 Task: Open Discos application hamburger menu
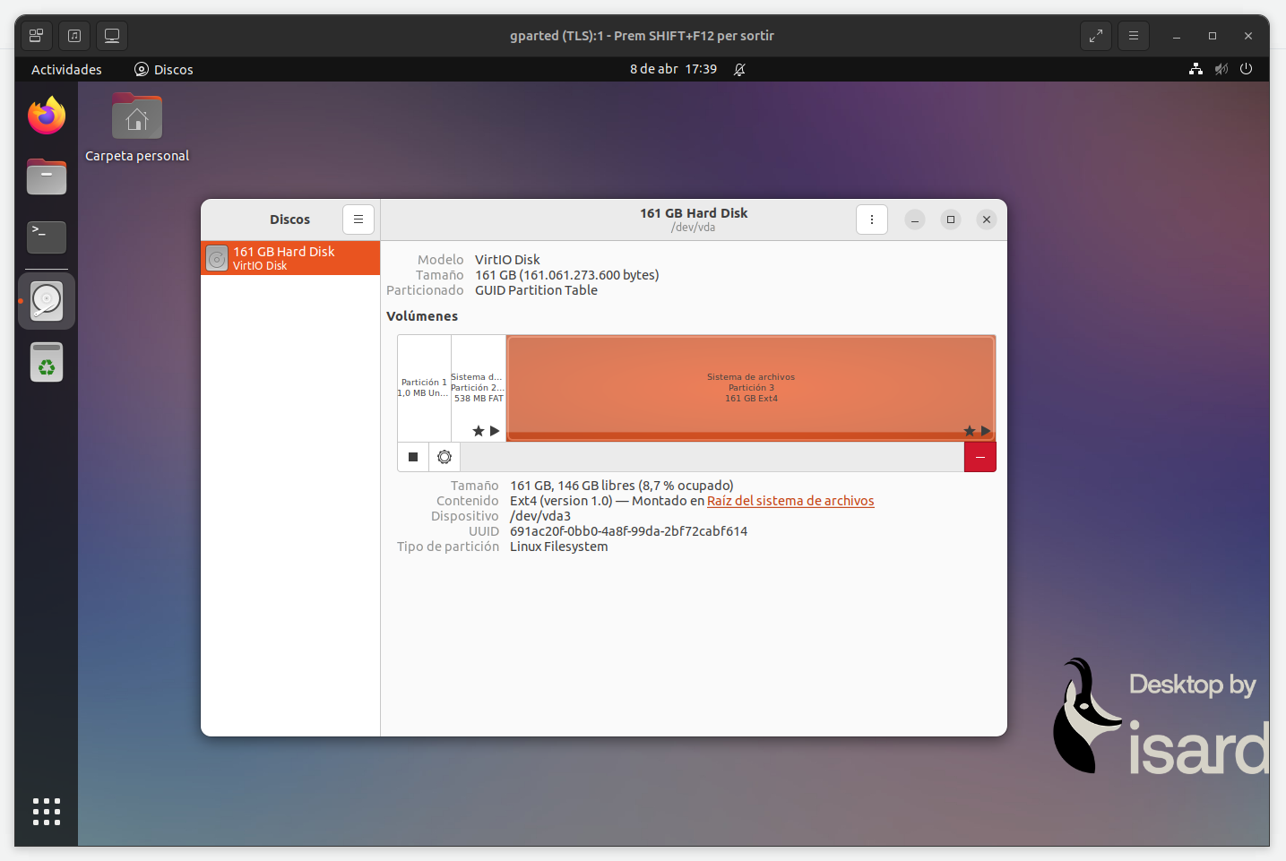tap(358, 220)
